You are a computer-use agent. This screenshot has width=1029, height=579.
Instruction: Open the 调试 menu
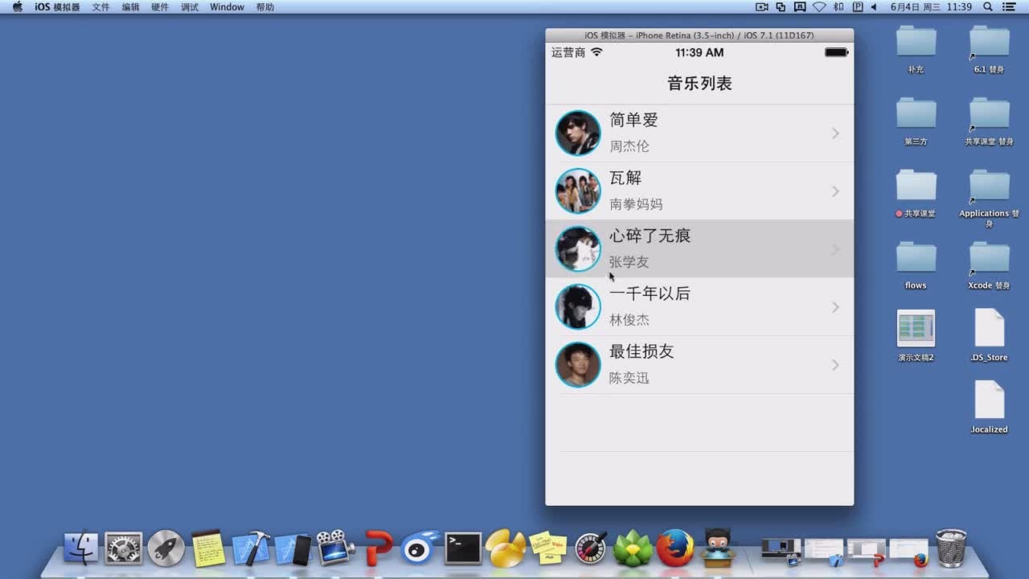(x=190, y=7)
